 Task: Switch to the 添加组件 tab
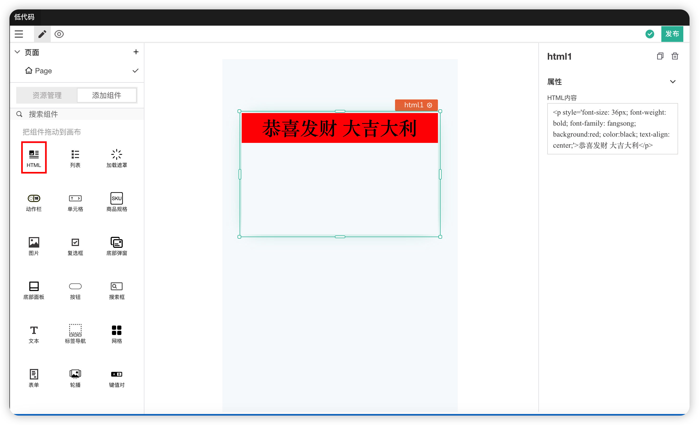[106, 95]
